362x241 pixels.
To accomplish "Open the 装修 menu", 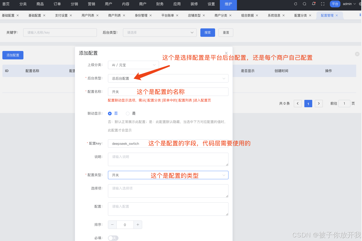I will (194, 4).
